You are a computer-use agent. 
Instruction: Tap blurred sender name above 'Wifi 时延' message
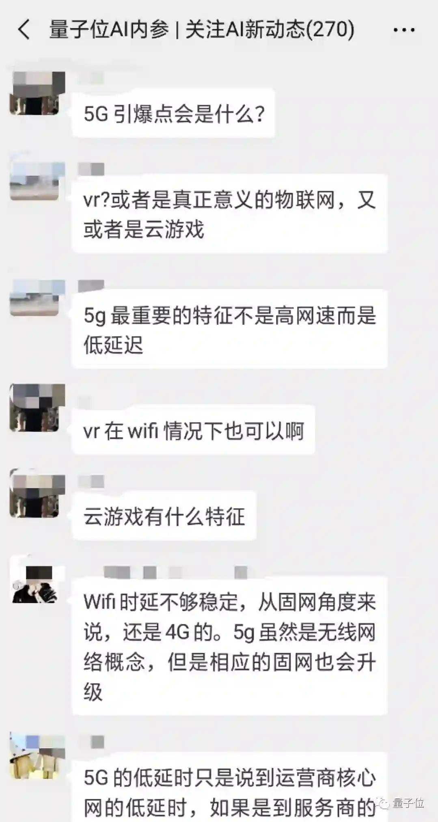(175, 572)
